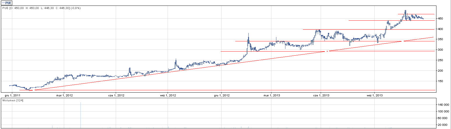Click date label 'mar 1, 2012'

point(64,95)
